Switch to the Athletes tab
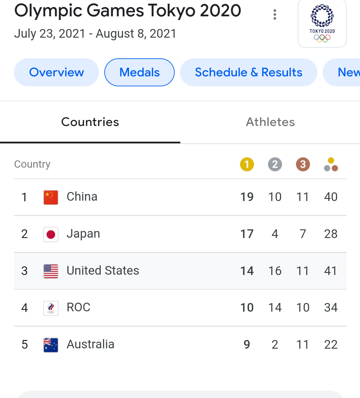Viewport: 360px width, 398px height. [270, 122]
